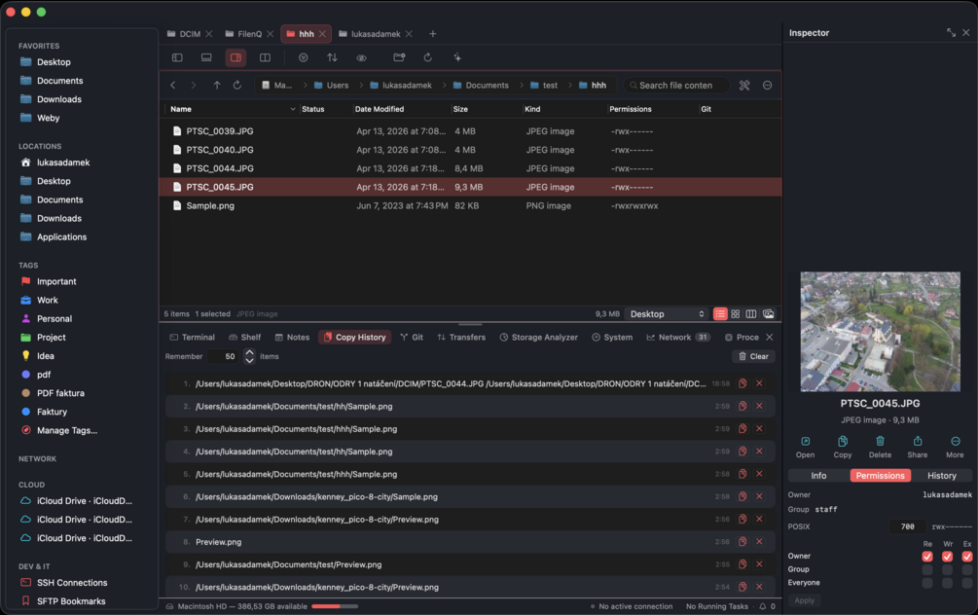
Task: Go forward with the right chevron
Action: click(x=194, y=86)
